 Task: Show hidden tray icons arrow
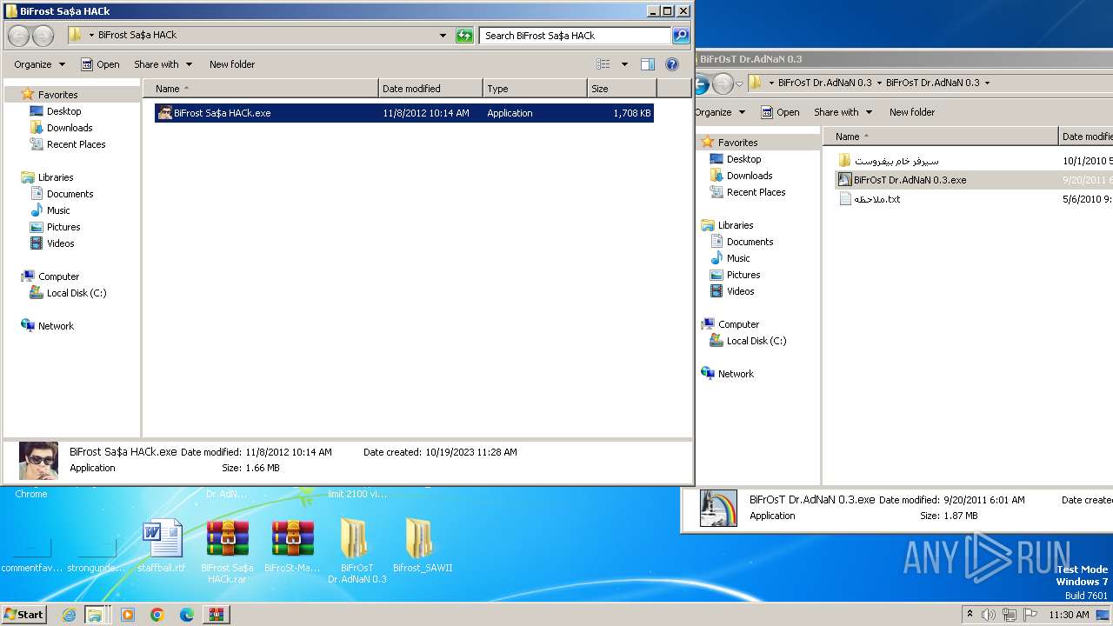(x=970, y=615)
